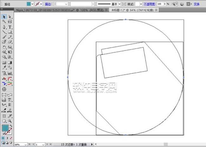Click the opacity value field

tap(160, 4)
